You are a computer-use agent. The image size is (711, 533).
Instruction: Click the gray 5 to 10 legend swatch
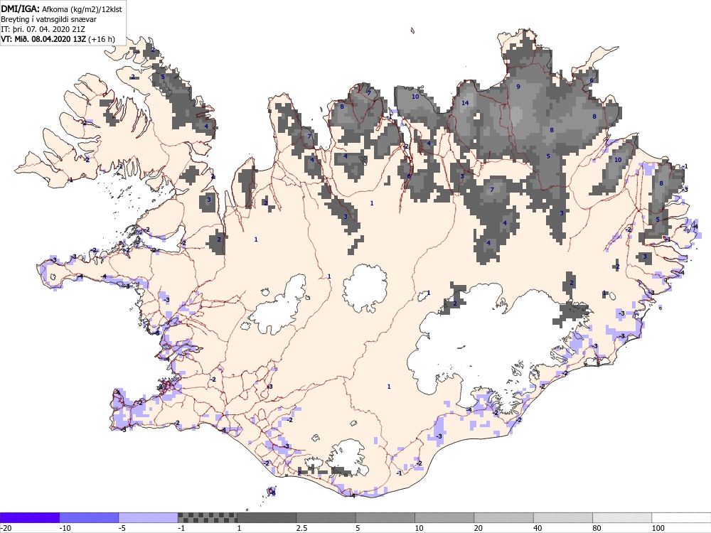click(385, 517)
